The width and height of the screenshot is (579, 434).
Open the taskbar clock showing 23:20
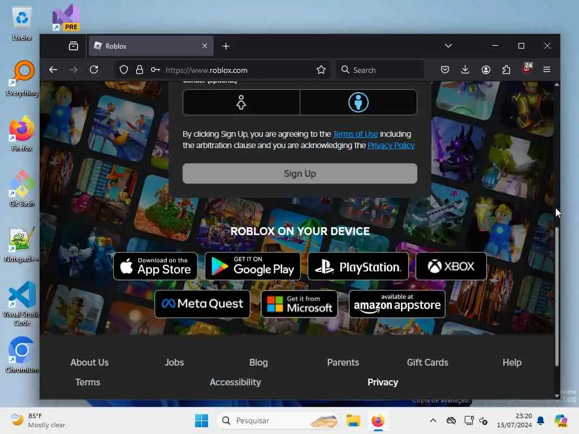(x=515, y=420)
